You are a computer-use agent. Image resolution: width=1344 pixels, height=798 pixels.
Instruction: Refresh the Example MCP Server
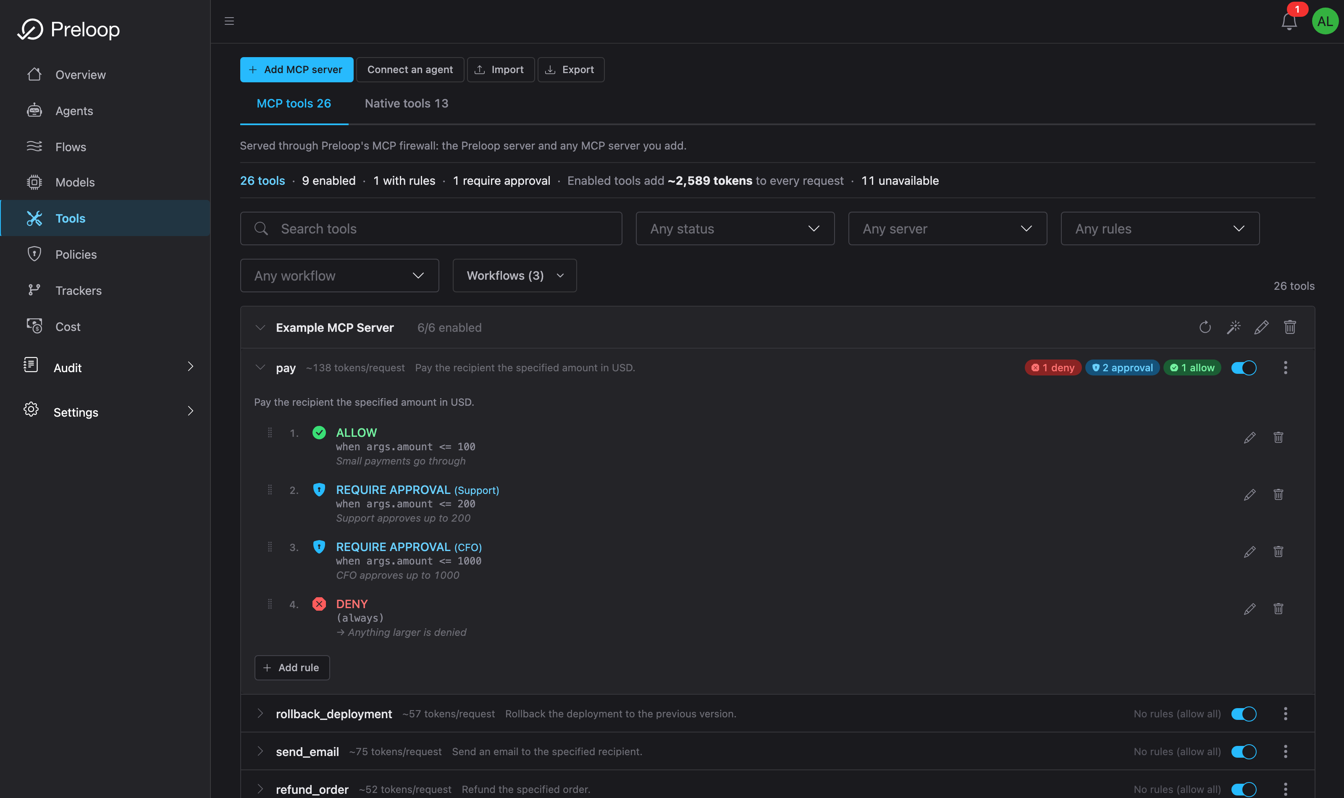tap(1205, 328)
